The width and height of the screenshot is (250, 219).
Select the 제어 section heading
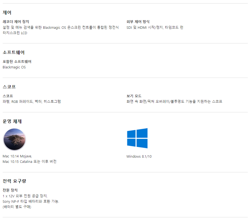[7, 12]
